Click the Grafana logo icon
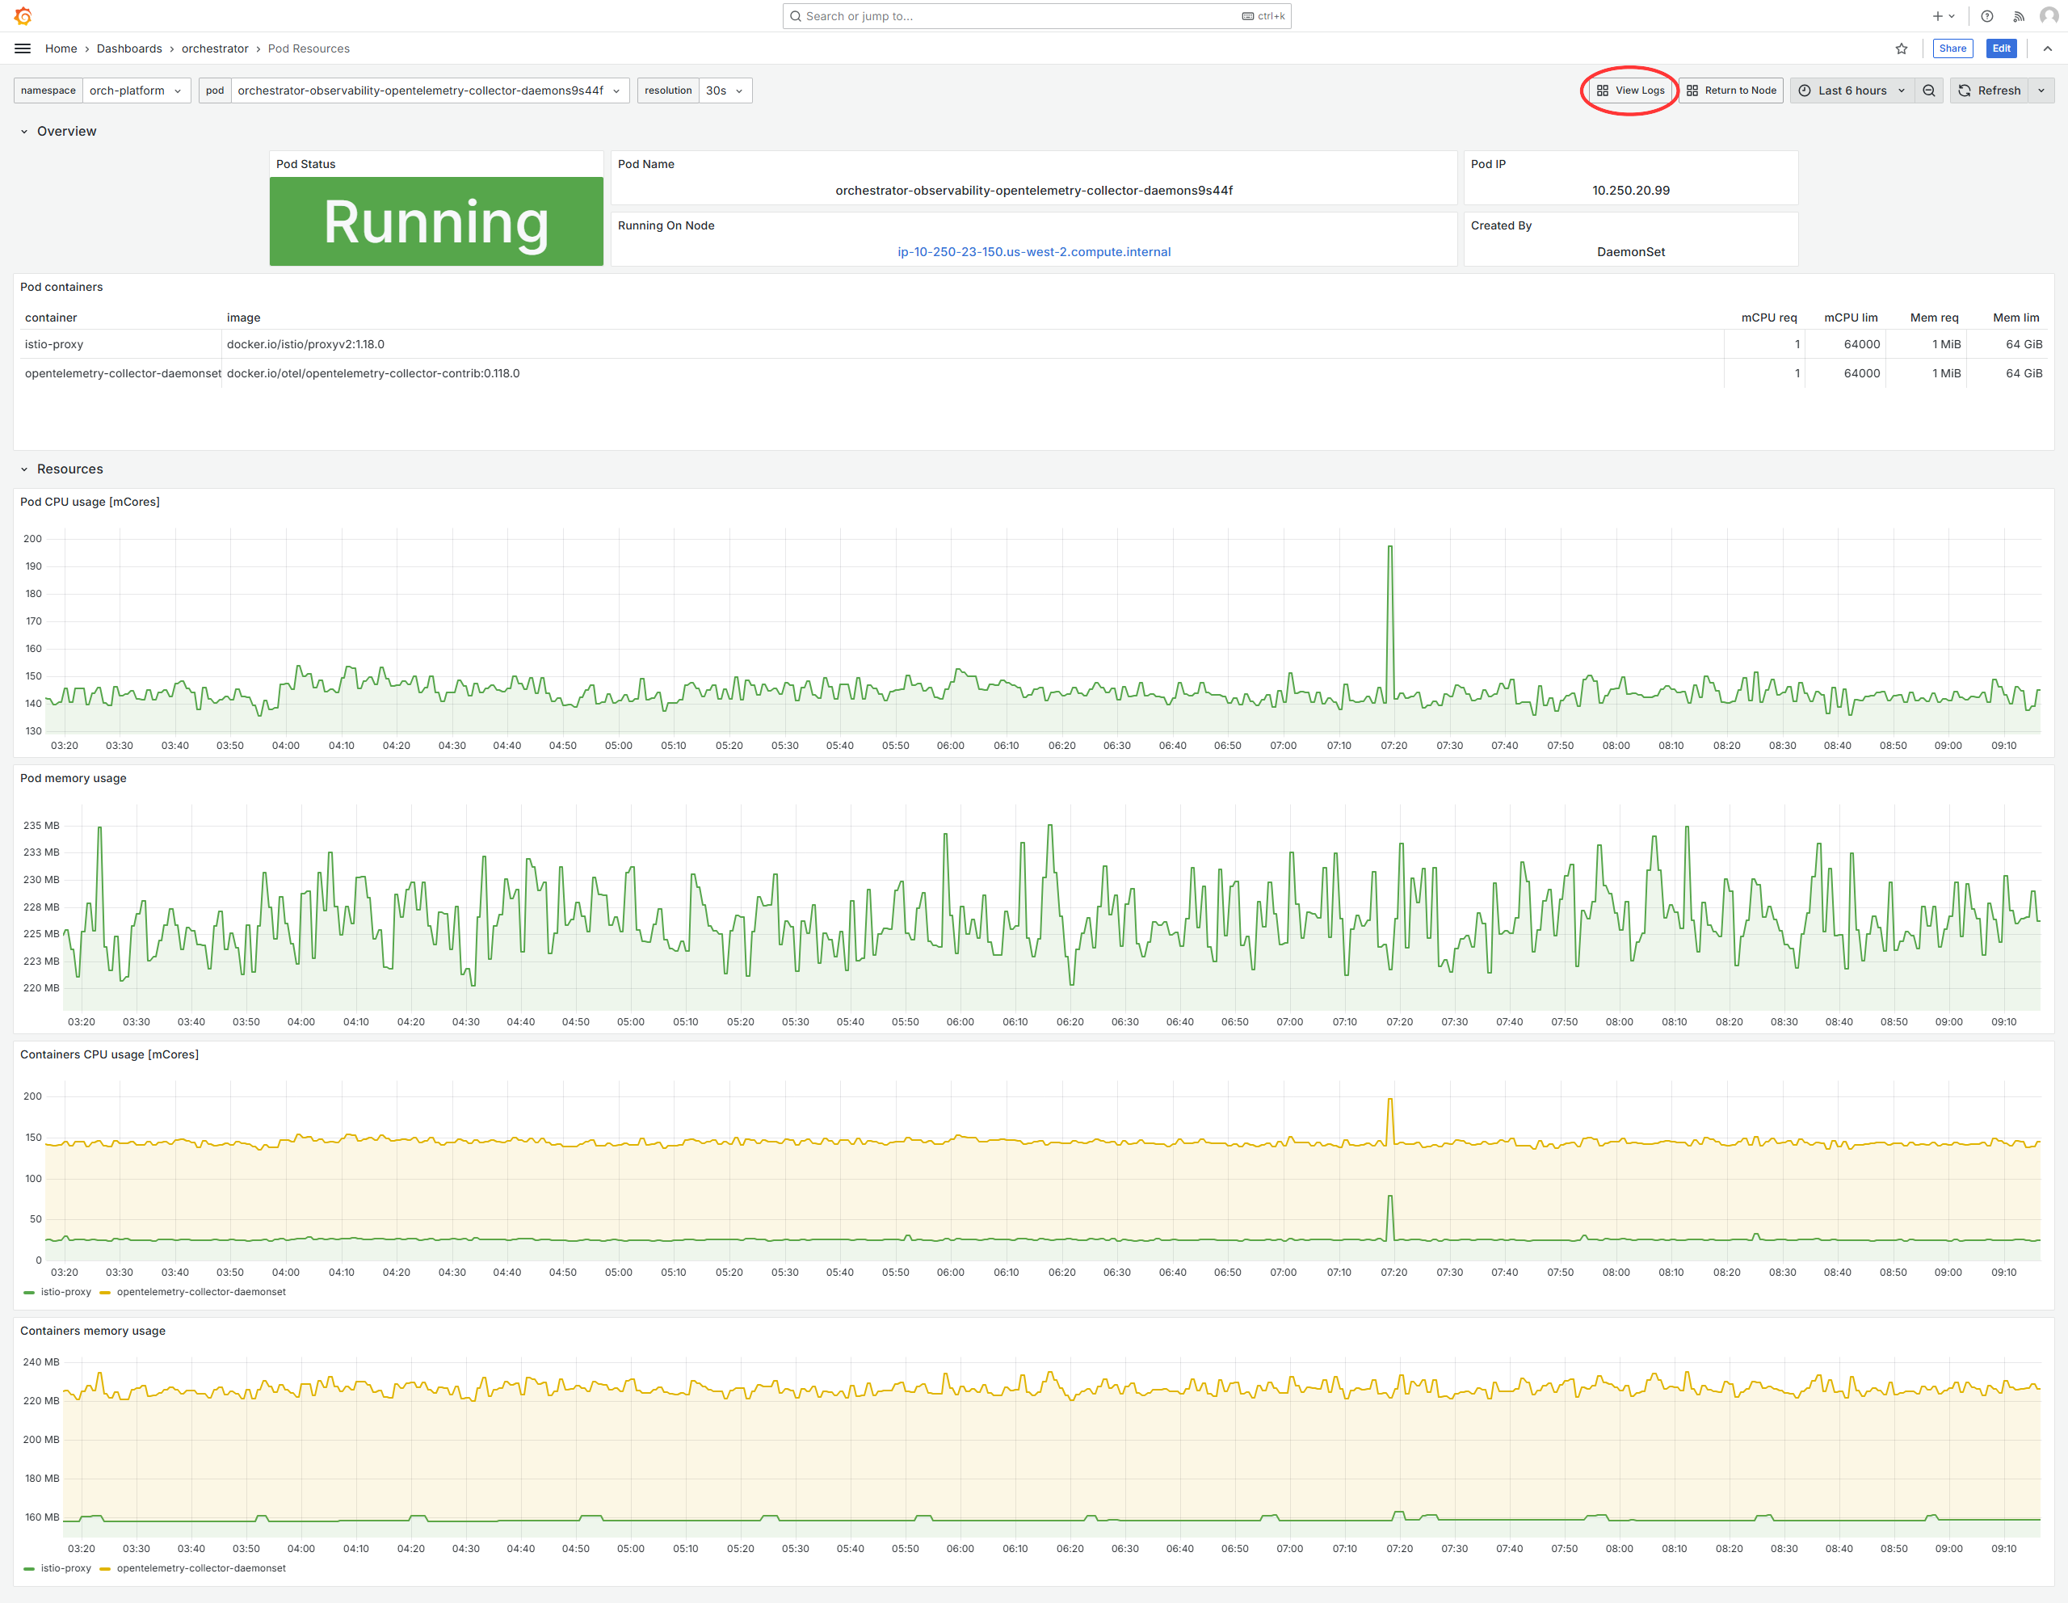 (x=23, y=16)
